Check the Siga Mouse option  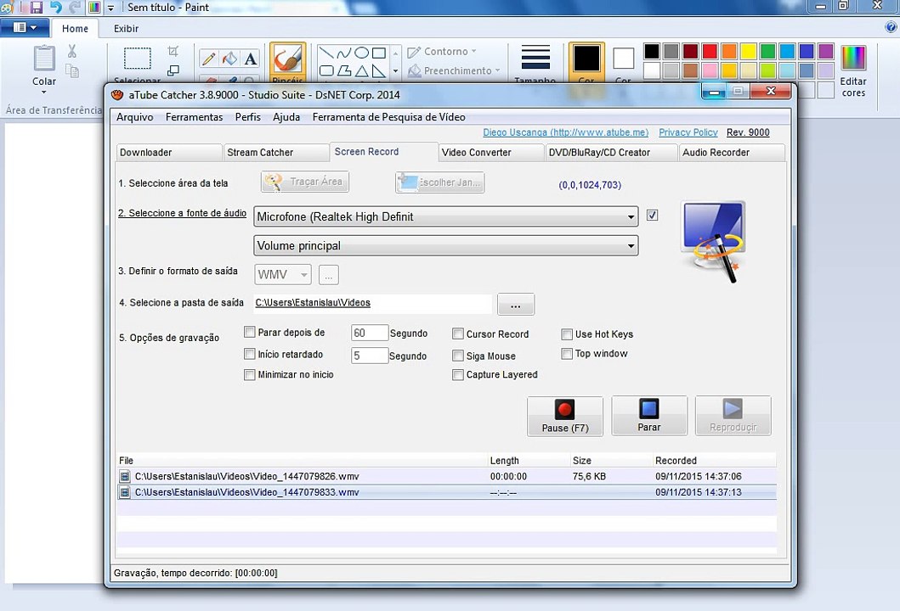457,356
